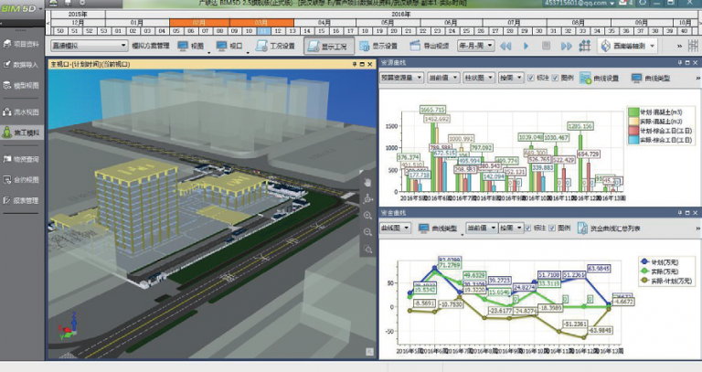The height and width of the screenshot is (372, 702).
Task: Open the 柱状图 chart type dropdown
Action: (x=479, y=79)
